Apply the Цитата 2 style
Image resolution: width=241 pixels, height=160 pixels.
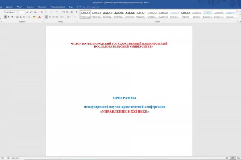coord(196,14)
